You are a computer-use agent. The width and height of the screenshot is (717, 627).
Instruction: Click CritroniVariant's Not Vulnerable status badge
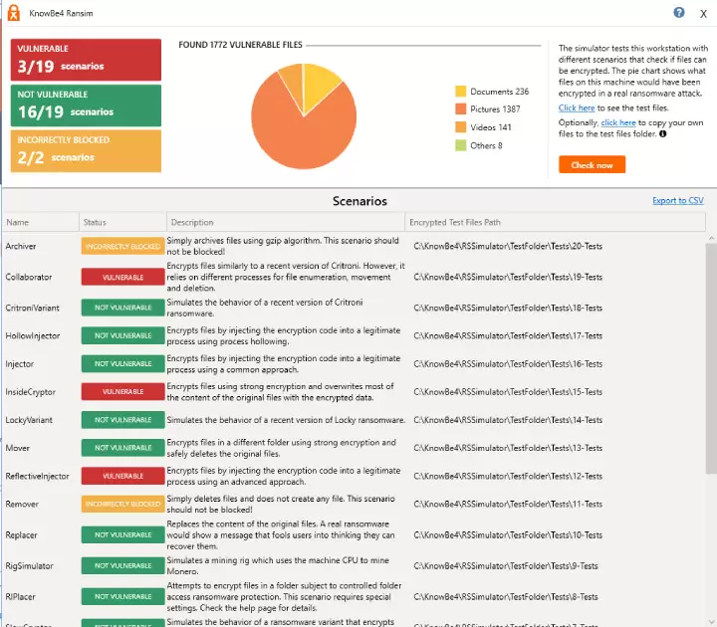click(123, 308)
